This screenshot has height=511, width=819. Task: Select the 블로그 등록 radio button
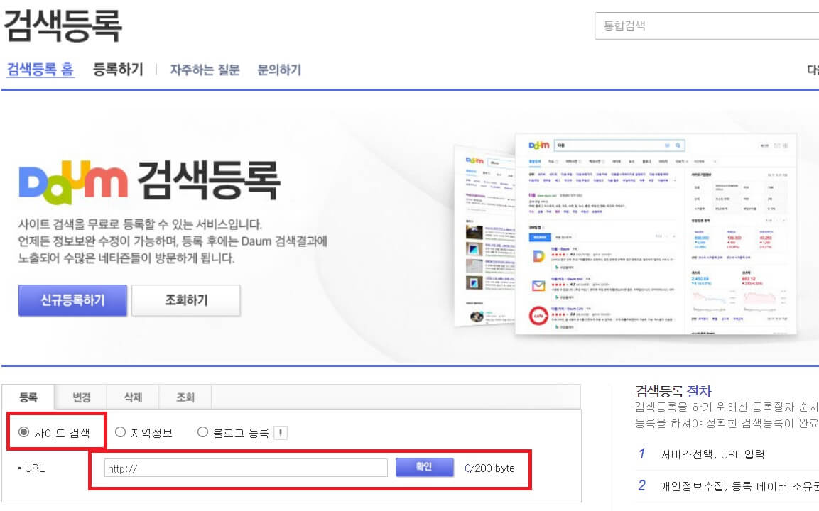(x=202, y=431)
